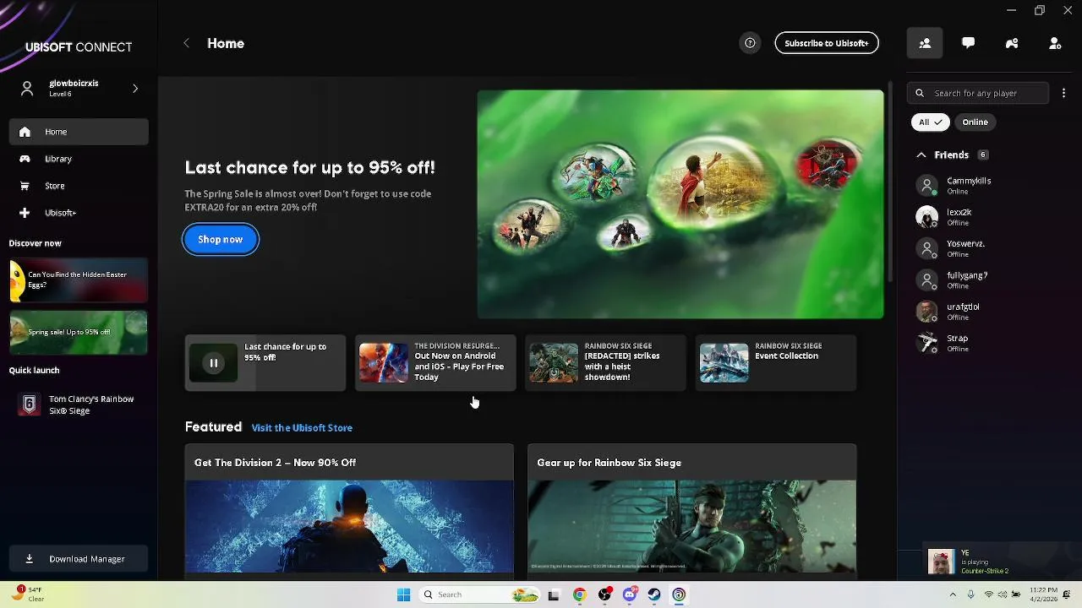This screenshot has height=608, width=1082.
Task: Click the Ubisoft Connect logo
Action: (79, 47)
